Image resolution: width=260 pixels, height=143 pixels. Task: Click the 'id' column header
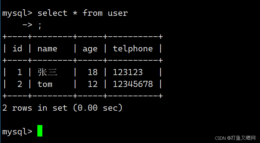(x=17, y=49)
